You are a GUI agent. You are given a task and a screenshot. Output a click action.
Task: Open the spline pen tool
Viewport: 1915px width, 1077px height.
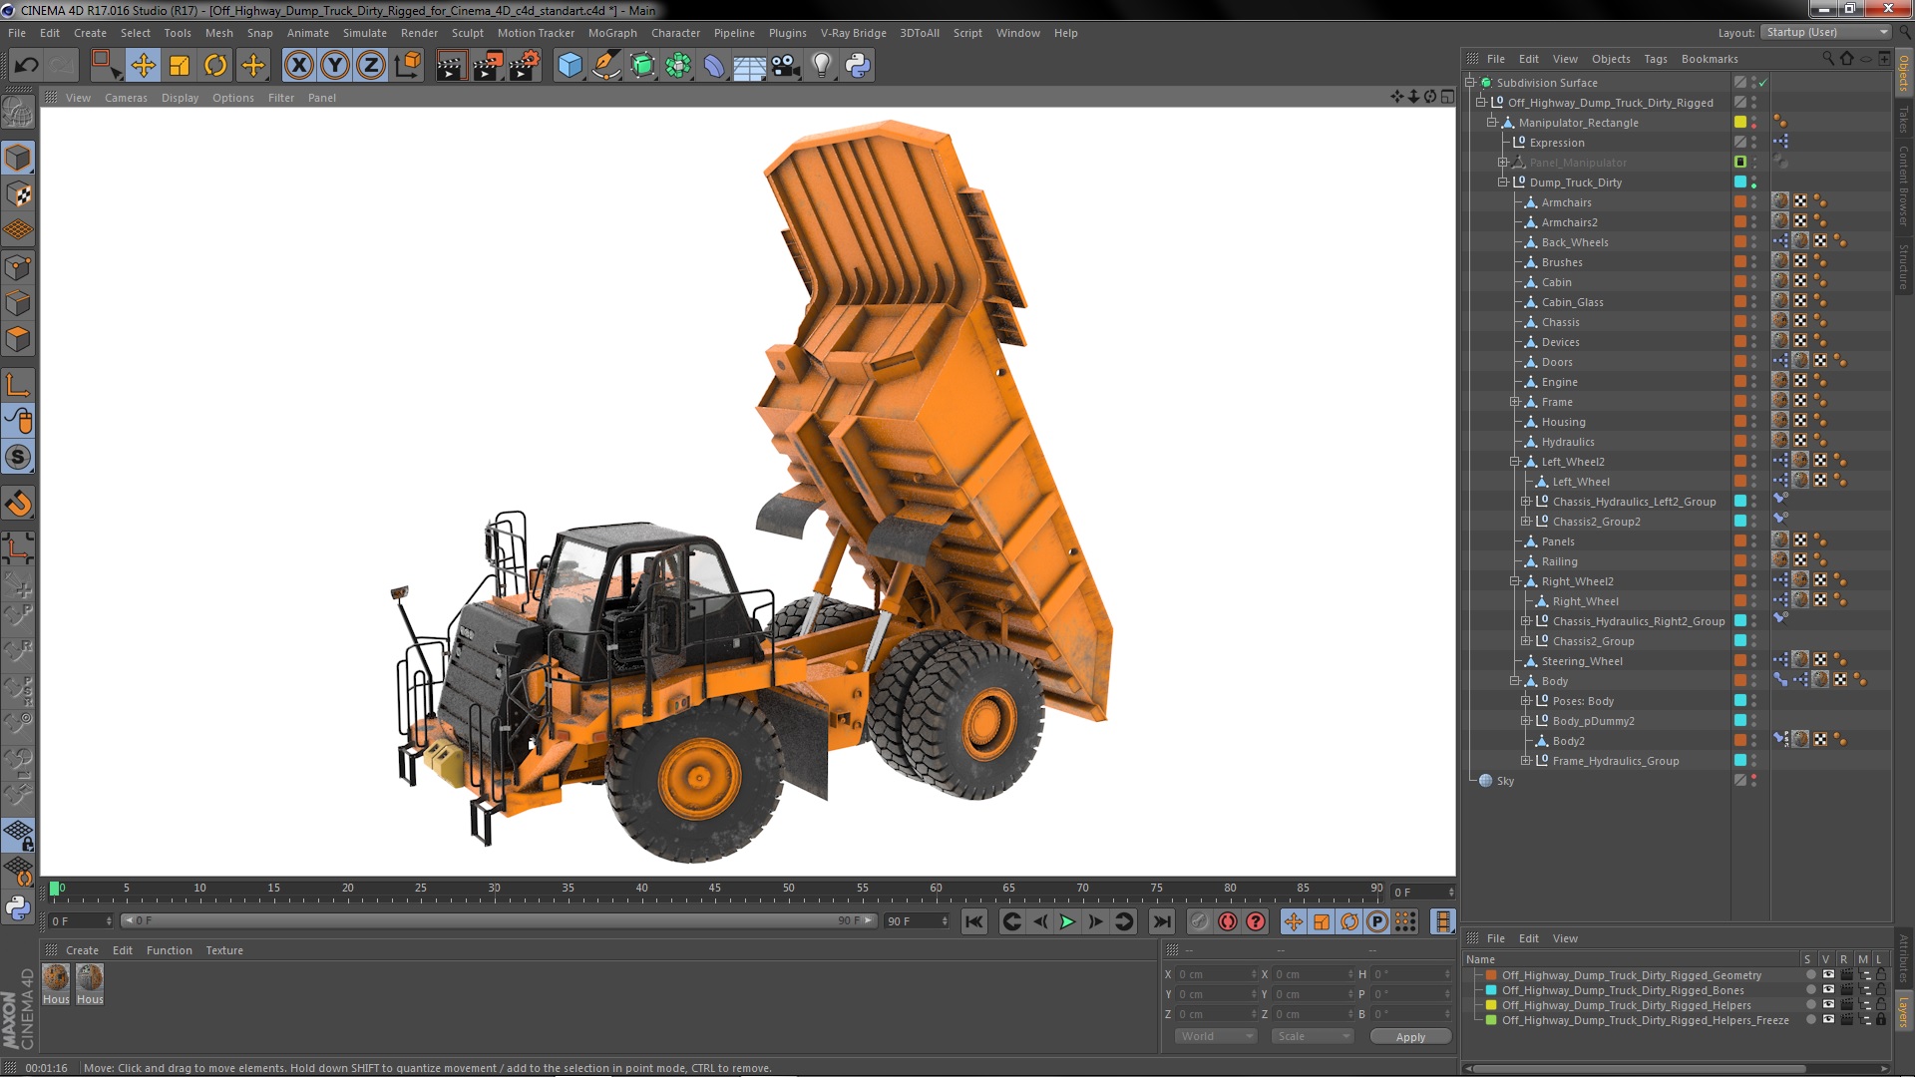[x=605, y=66]
